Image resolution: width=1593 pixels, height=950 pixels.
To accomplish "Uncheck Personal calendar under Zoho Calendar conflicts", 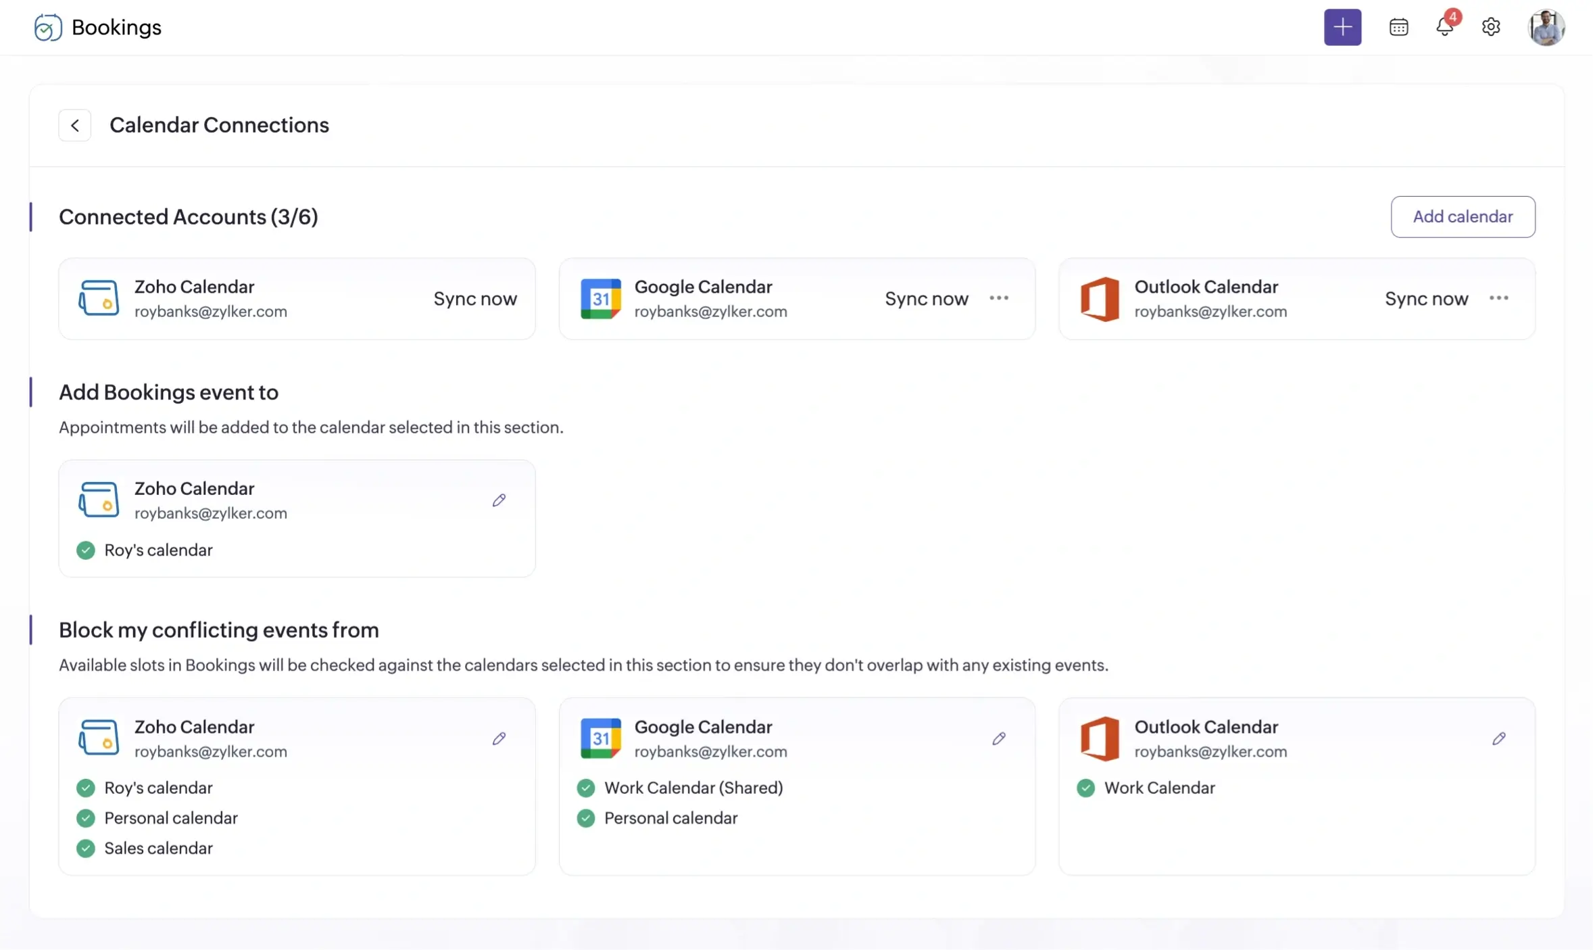I will click(86, 817).
